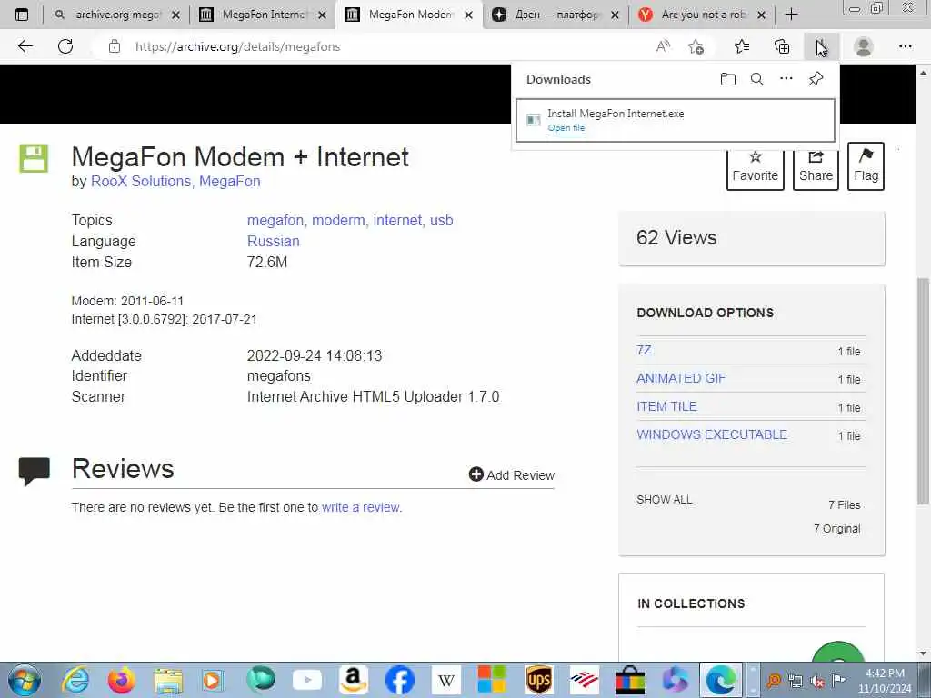Search downloads in Downloads flyout
The height and width of the screenshot is (698, 931).
coord(757,79)
